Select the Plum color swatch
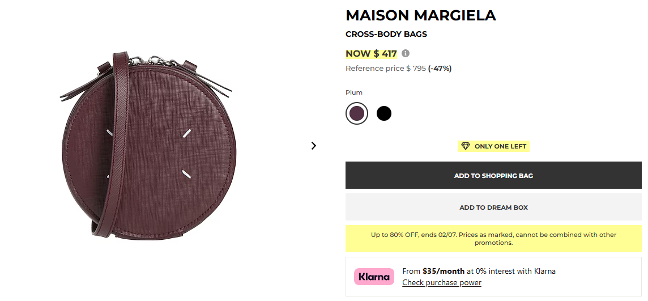 coord(357,113)
